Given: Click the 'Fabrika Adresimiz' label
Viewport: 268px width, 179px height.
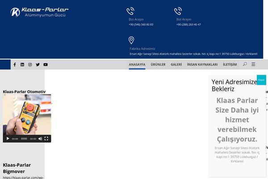Looking at the screenshot, I should [142, 49].
